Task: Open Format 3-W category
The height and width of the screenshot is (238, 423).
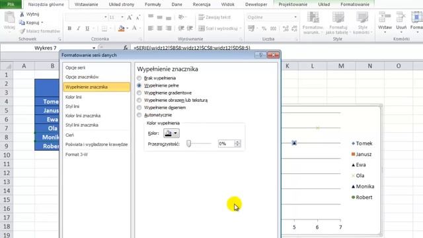Action: [77, 155]
